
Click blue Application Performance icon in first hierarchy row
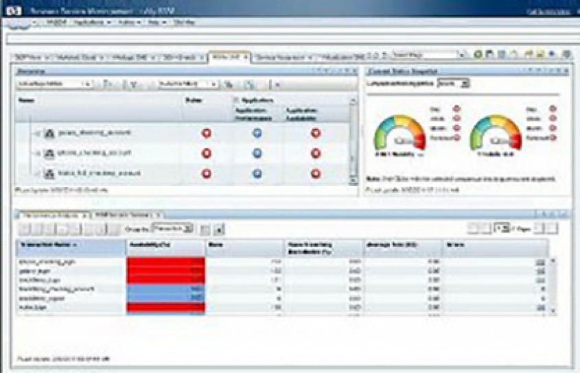(257, 133)
